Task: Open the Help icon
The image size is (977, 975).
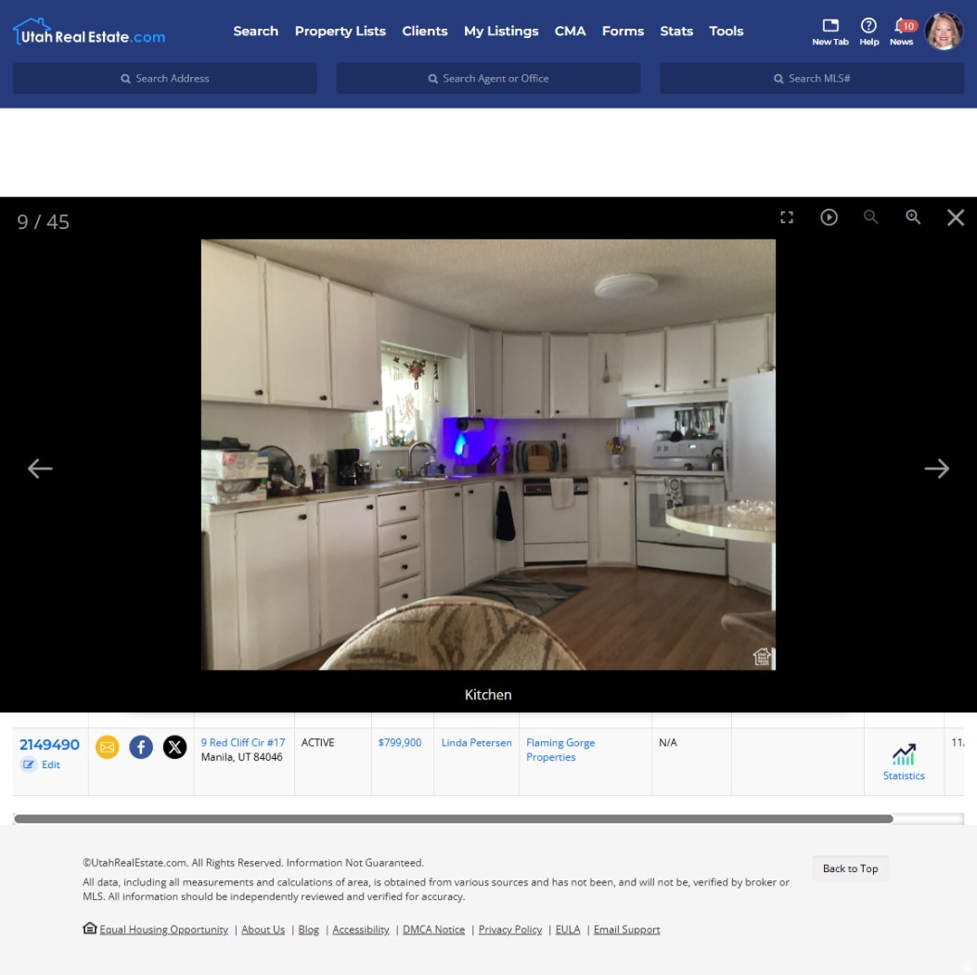Action: point(868,31)
